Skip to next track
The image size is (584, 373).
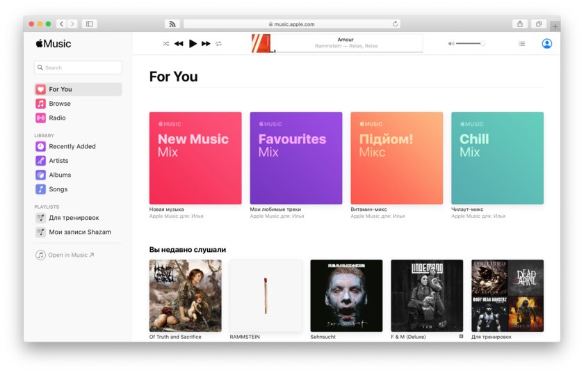206,44
